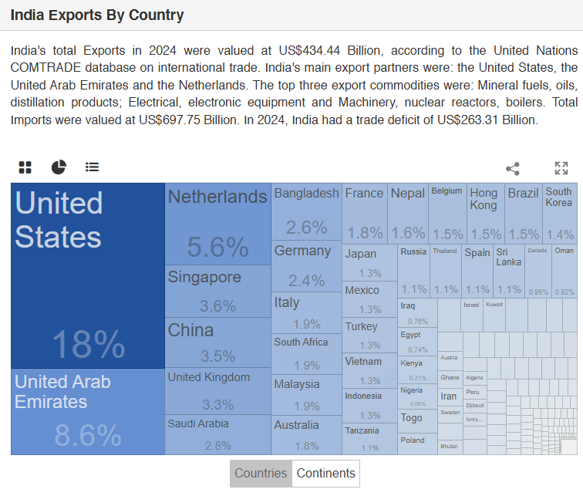
Task: Click the Spain 1.1% tile
Action: tap(477, 271)
